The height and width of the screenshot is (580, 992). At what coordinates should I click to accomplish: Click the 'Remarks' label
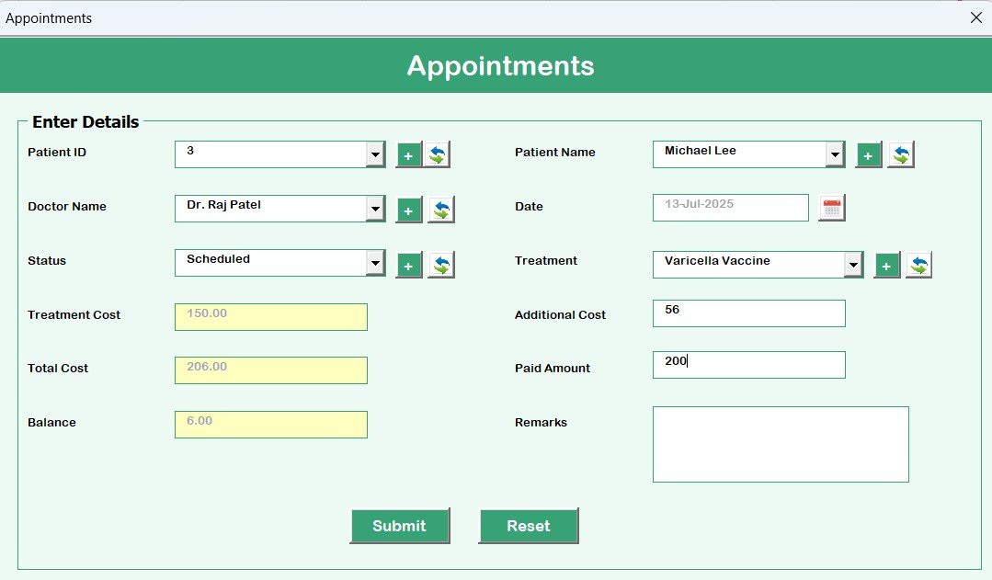(x=541, y=423)
